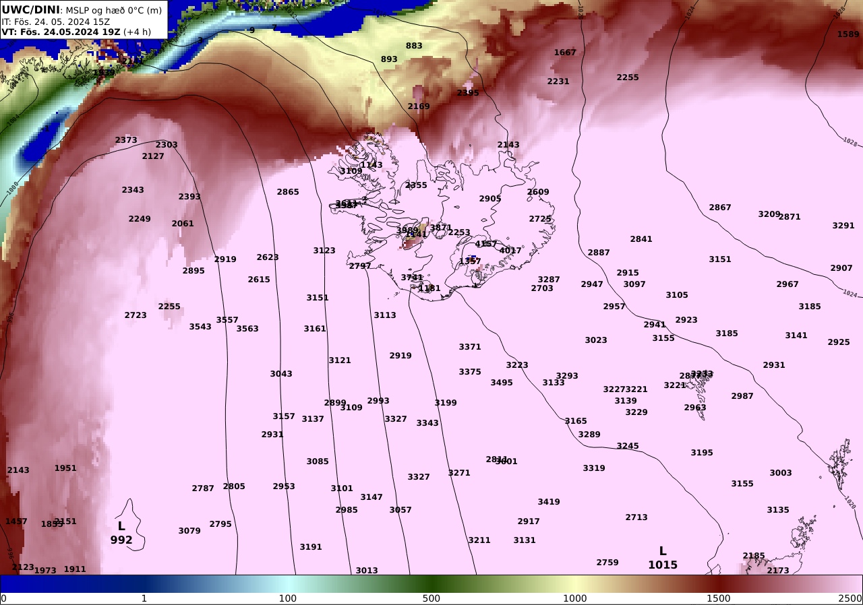Click the height value 883
Viewport: 863px width, 605px height.
click(x=414, y=46)
